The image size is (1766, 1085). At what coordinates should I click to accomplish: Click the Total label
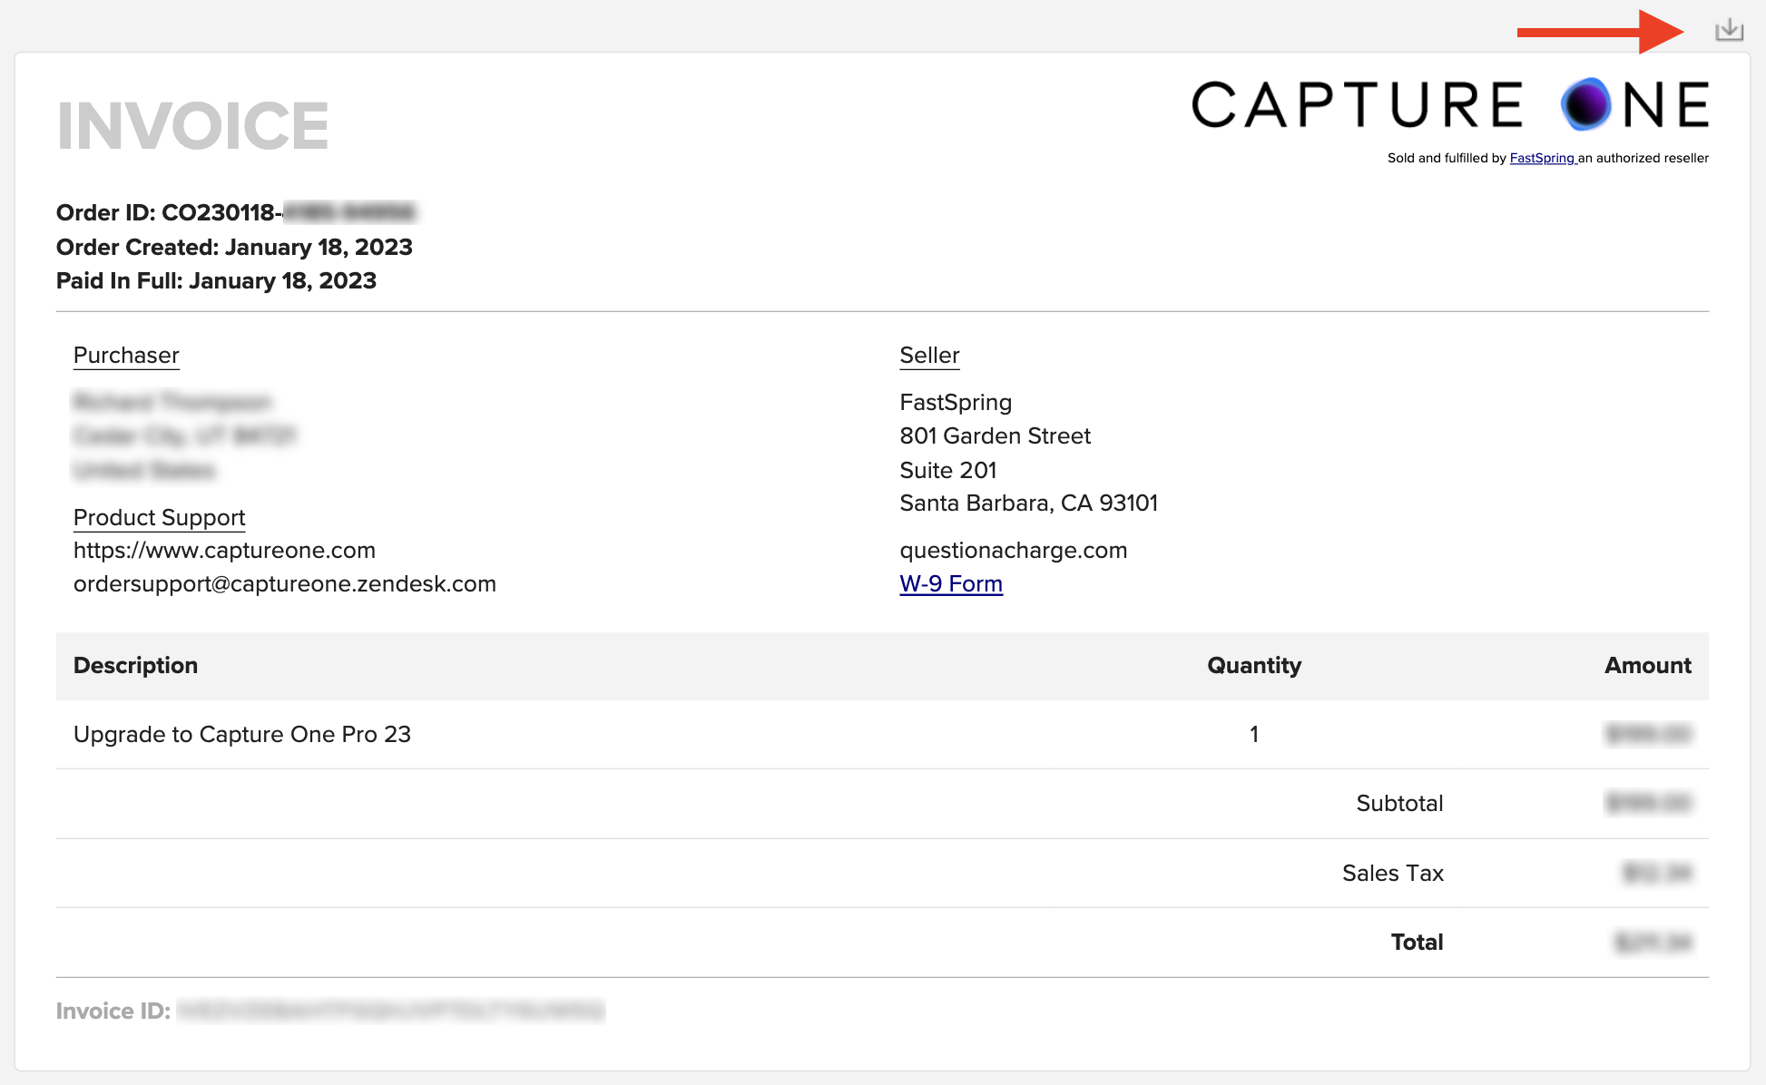click(x=1417, y=942)
